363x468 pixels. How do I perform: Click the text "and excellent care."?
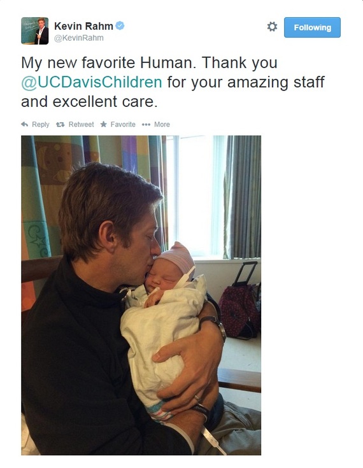[89, 102]
